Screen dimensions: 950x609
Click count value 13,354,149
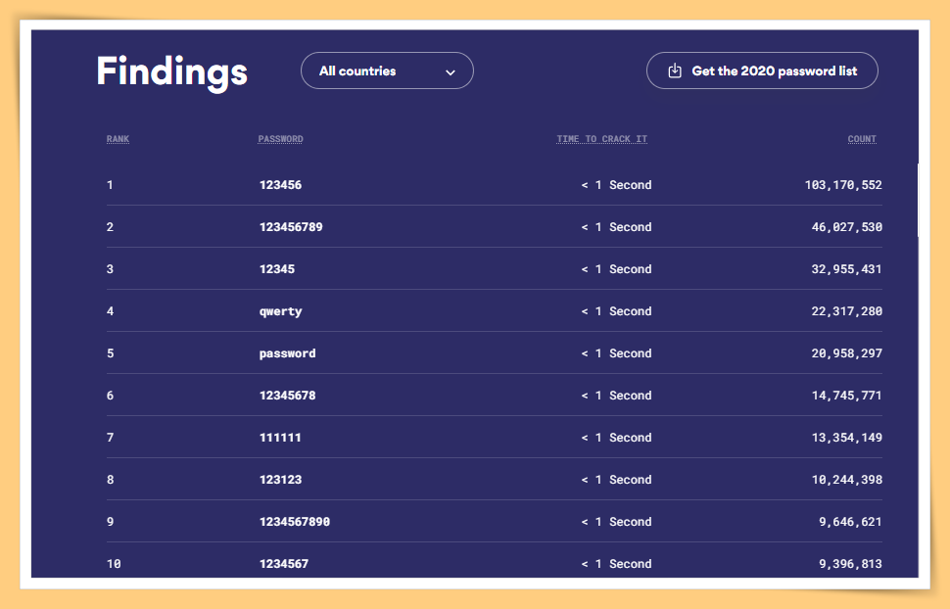(846, 438)
